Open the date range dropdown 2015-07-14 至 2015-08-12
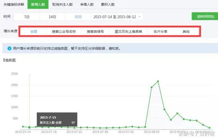218x138 pixels. [x=117, y=17]
